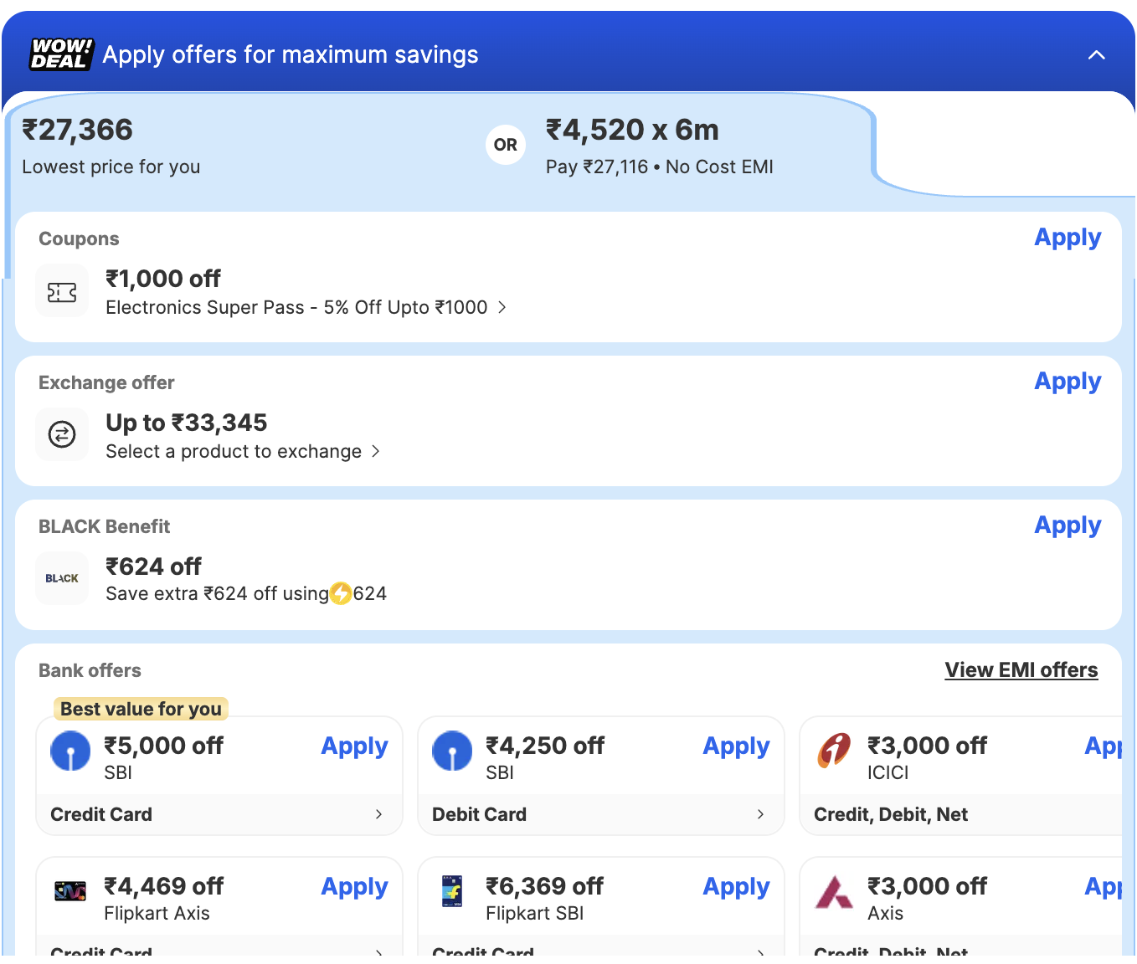This screenshot has height=964, width=1137.
Task: Apply the ₹1,000 off coupon
Action: point(1068,237)
